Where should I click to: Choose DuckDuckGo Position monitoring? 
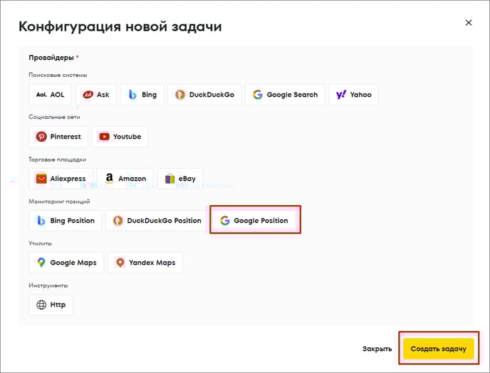(x=157, y=221)
